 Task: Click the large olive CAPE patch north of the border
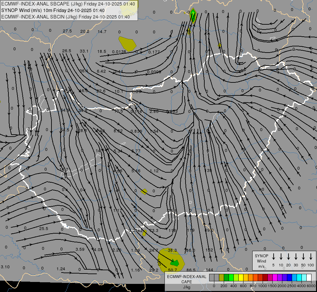click(127, 43)
